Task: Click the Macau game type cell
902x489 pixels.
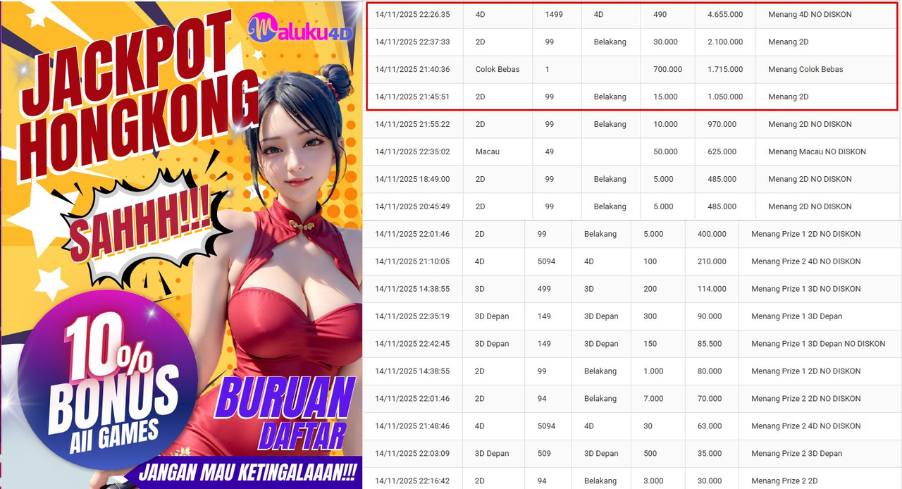Action: tap(488, 151)
